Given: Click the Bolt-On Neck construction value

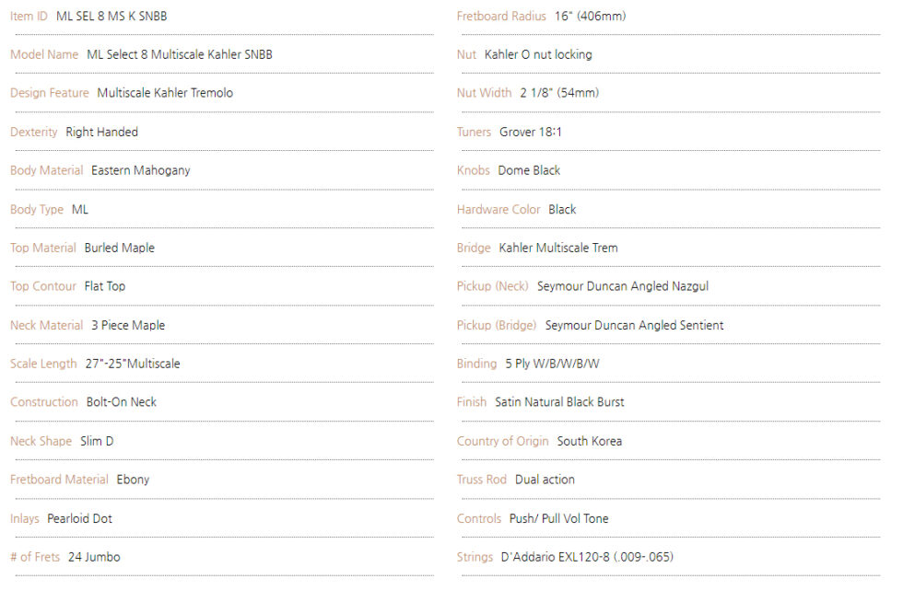Looking at the screenshot, I should coord(122,402).
